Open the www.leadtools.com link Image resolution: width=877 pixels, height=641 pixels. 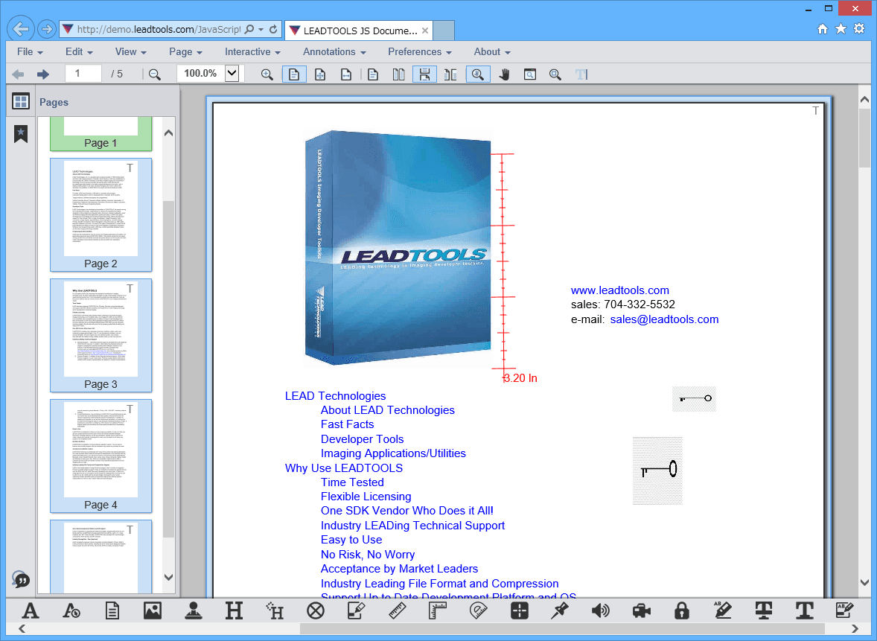click(x=619, y=290)
